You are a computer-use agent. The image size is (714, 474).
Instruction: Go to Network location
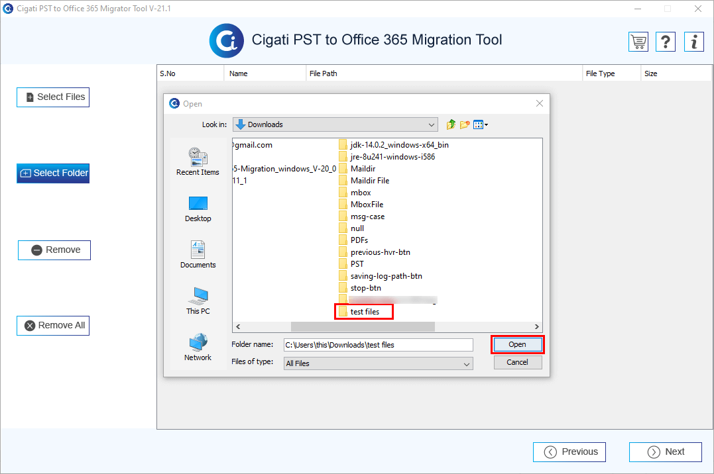click(198, 348)
